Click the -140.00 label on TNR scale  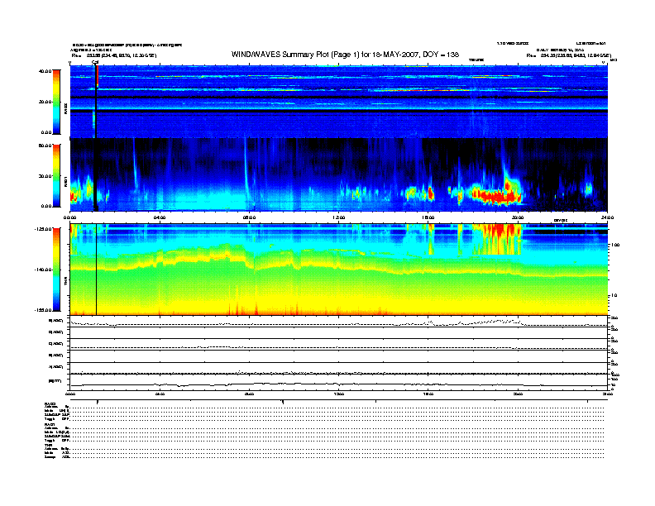(x=44, y=270)
